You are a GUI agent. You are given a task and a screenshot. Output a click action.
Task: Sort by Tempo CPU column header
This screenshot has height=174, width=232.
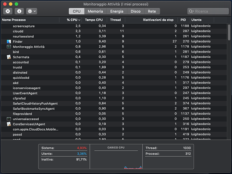[94, 20]
